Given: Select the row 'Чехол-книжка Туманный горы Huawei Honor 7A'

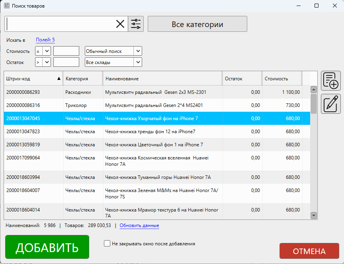Looking at the screenshot, I should [157, 177].
